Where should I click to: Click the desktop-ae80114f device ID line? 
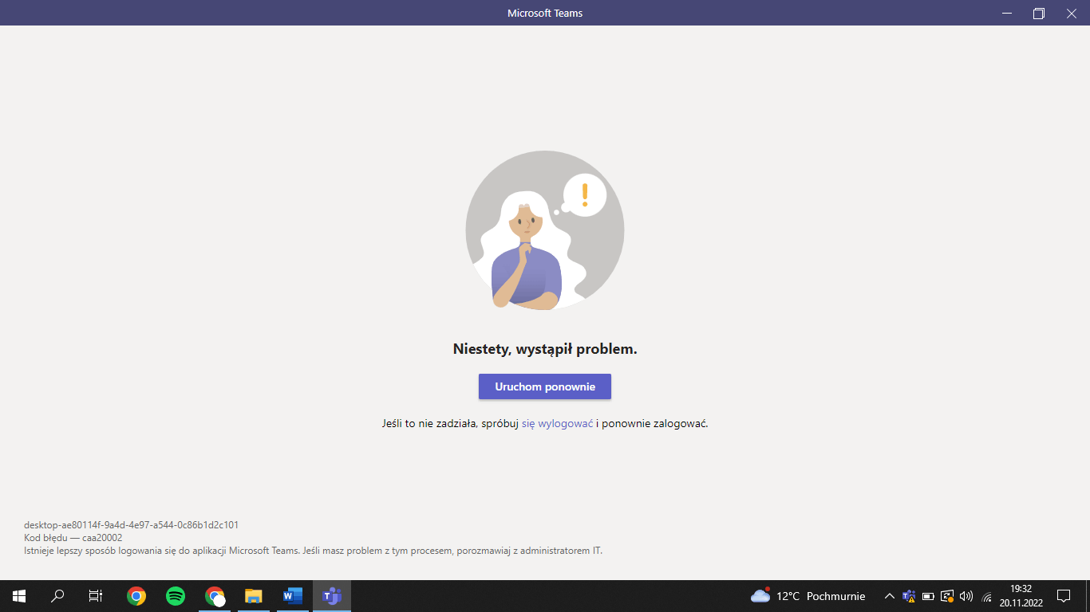(x=132, y=525)
